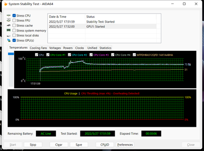
Task: Uncheck the Stress GPU(s) option
Action: tap(14, 40)
